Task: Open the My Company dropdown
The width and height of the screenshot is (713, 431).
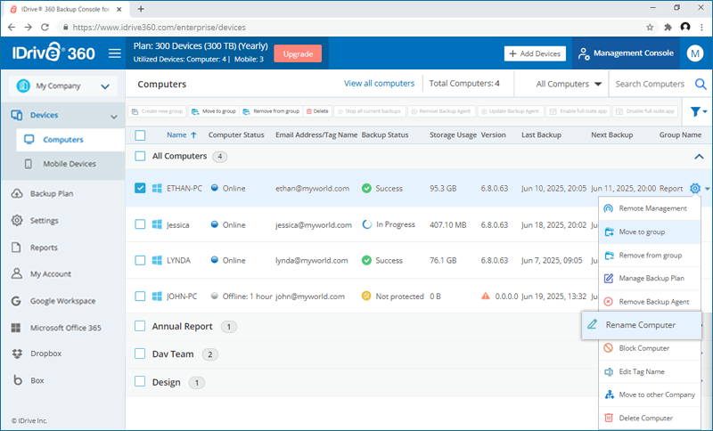Action: click(x=62, y=86)
